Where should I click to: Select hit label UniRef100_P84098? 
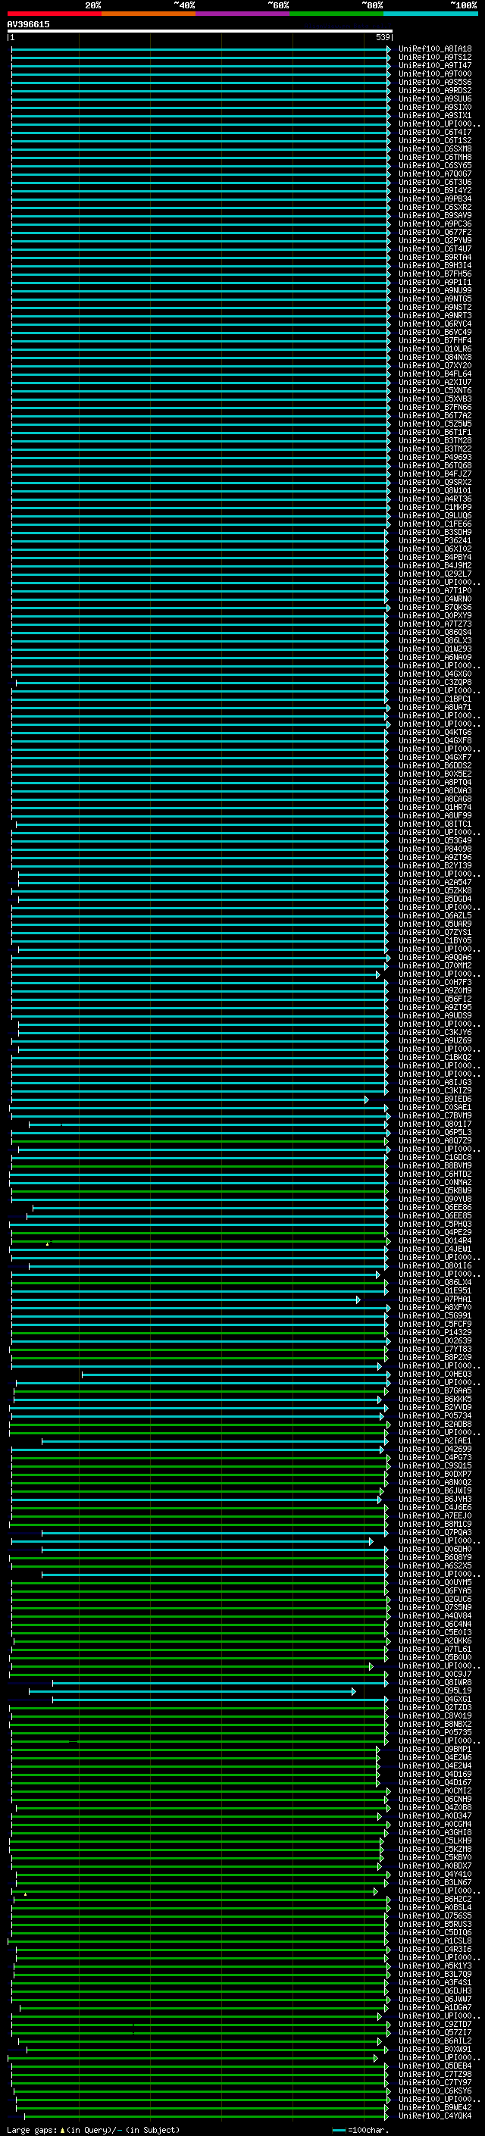click(x=434, y=849)
